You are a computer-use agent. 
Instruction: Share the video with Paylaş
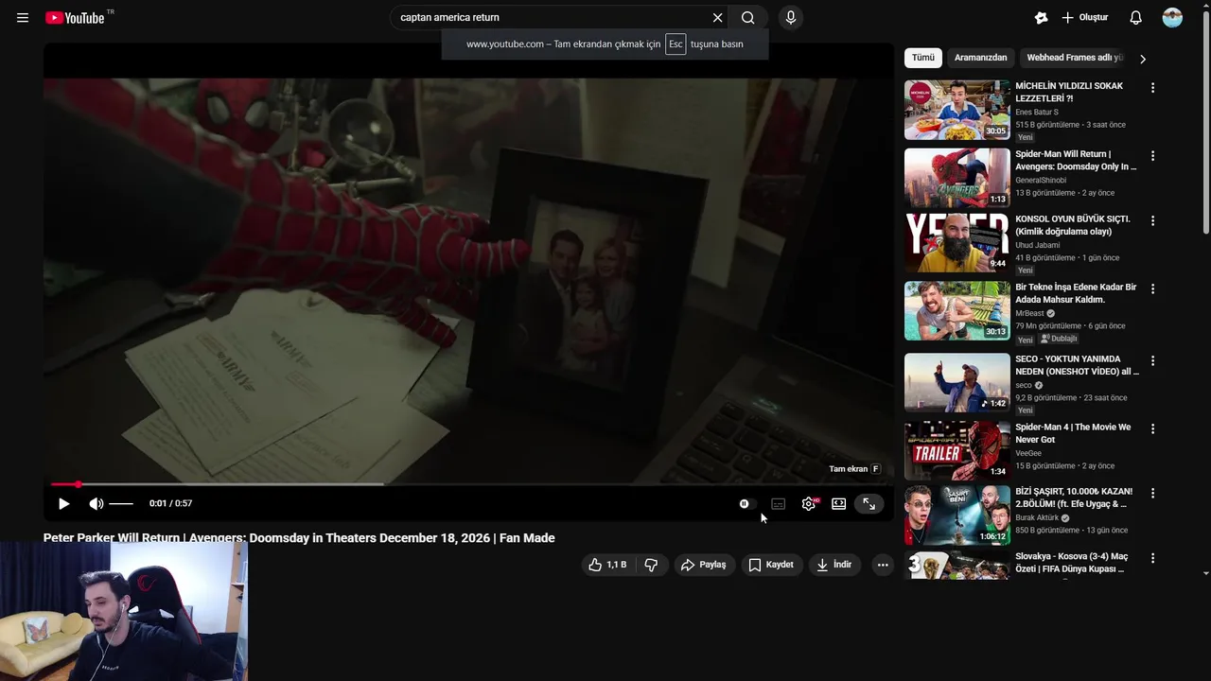click(x=703, y=565)
